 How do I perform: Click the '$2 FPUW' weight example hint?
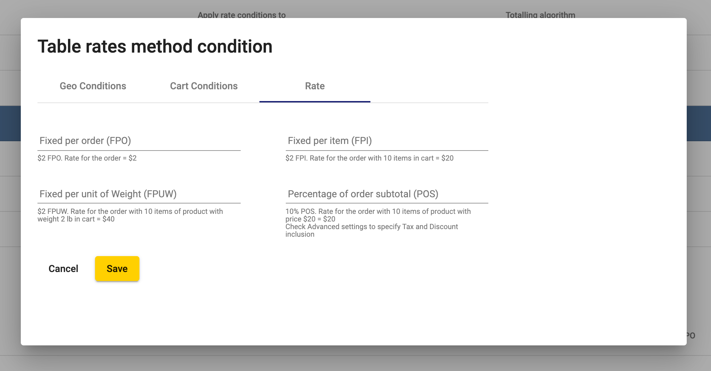point(130,215)
